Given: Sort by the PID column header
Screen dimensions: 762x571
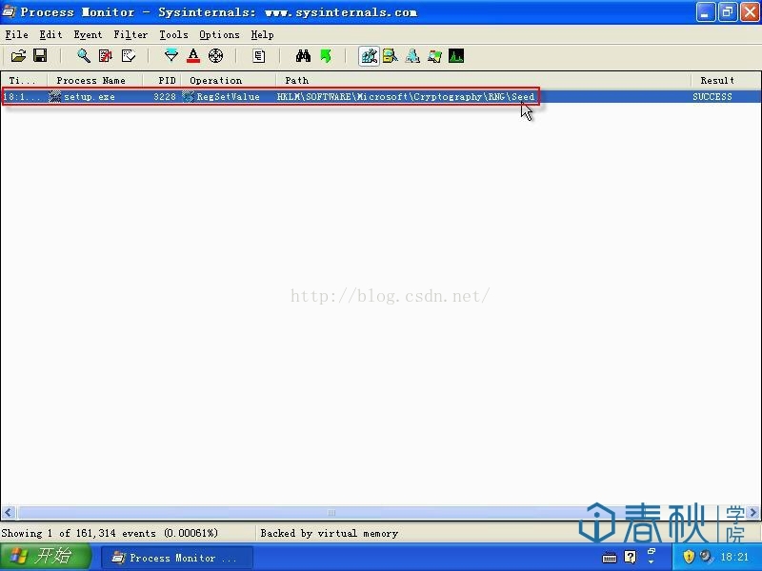Looking at the screenshot, I should (162, 80).
